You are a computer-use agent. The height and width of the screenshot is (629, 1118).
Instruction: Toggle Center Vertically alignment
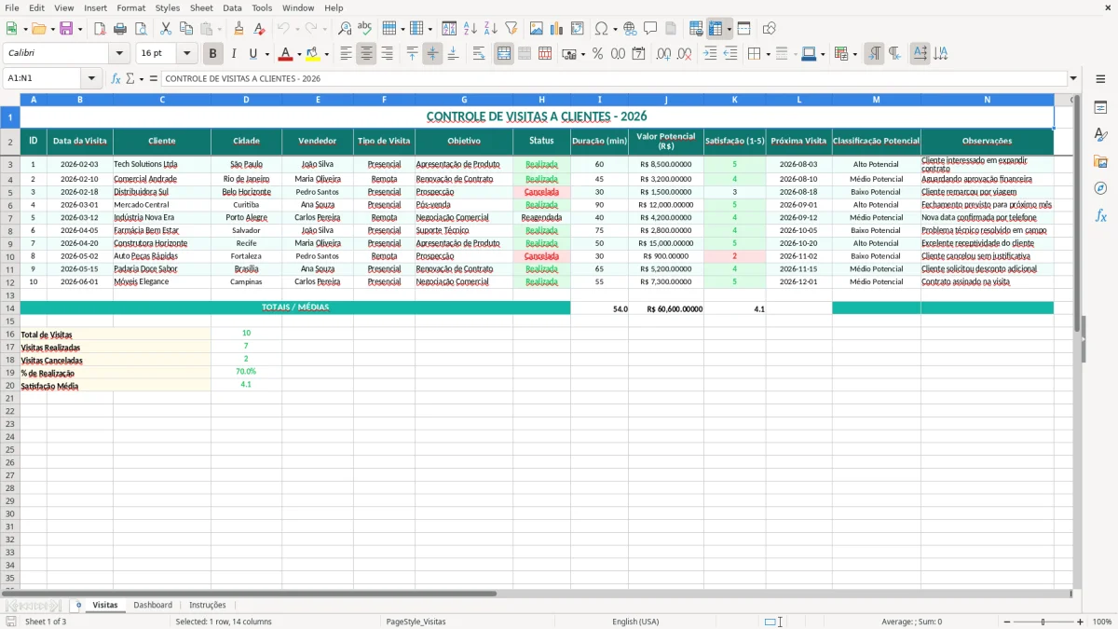click(x=432, y=54)
